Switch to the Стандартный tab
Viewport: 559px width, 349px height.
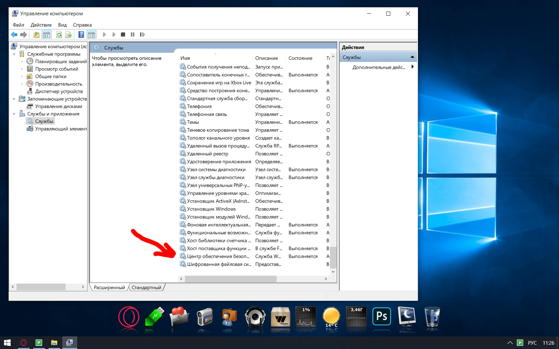click(x=146, y=288)
